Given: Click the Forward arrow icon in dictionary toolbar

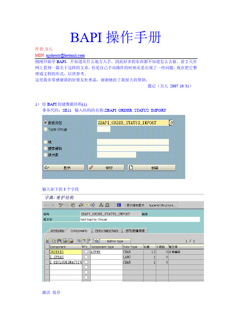Looking at the screenshot, I should [x=52, y=205].
